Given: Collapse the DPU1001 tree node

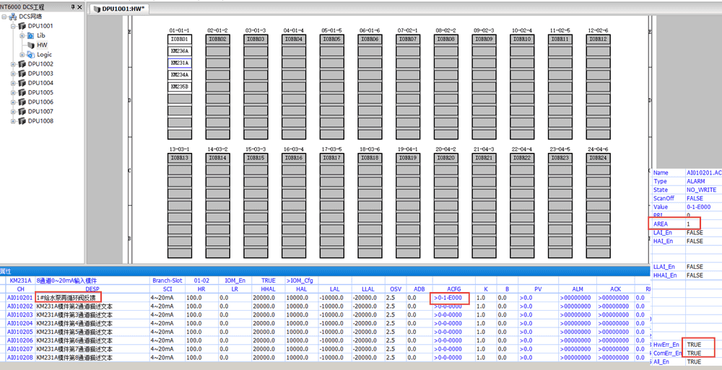Looking at the screenshot, I should click(x=13, y=26).
